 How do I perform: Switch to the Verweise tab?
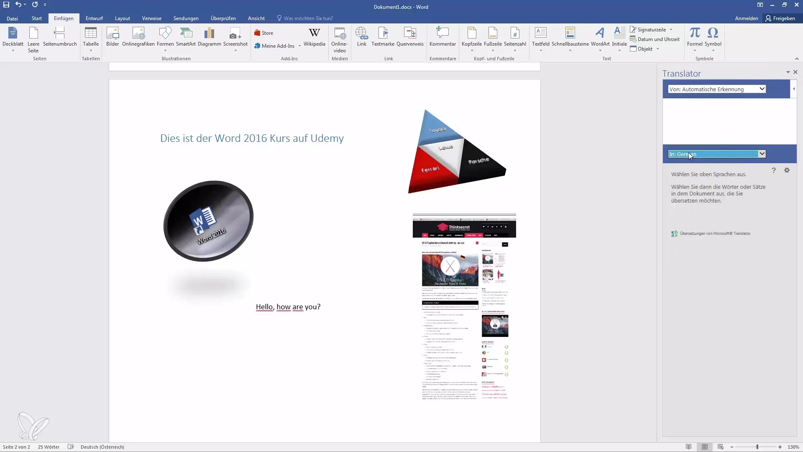point(151,18)
